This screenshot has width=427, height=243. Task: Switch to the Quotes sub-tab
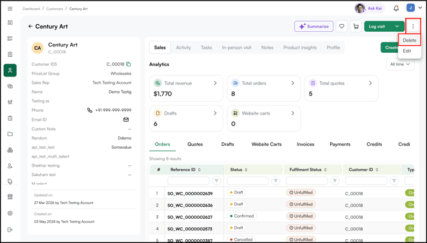195,144
